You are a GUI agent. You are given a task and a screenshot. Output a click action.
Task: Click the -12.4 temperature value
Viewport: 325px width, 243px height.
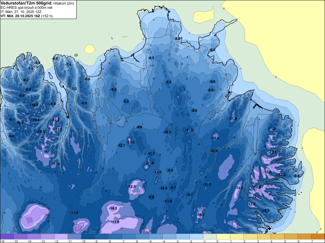[132, 186]
